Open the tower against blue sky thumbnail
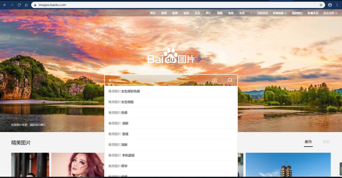The width and height of the screenshot is (342, 178). coord(288,165)
